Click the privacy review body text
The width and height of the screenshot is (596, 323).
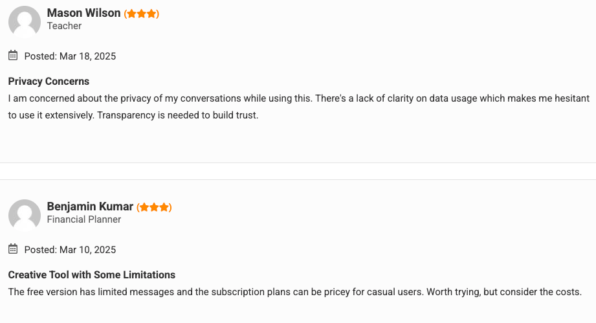tap(299, 107)
